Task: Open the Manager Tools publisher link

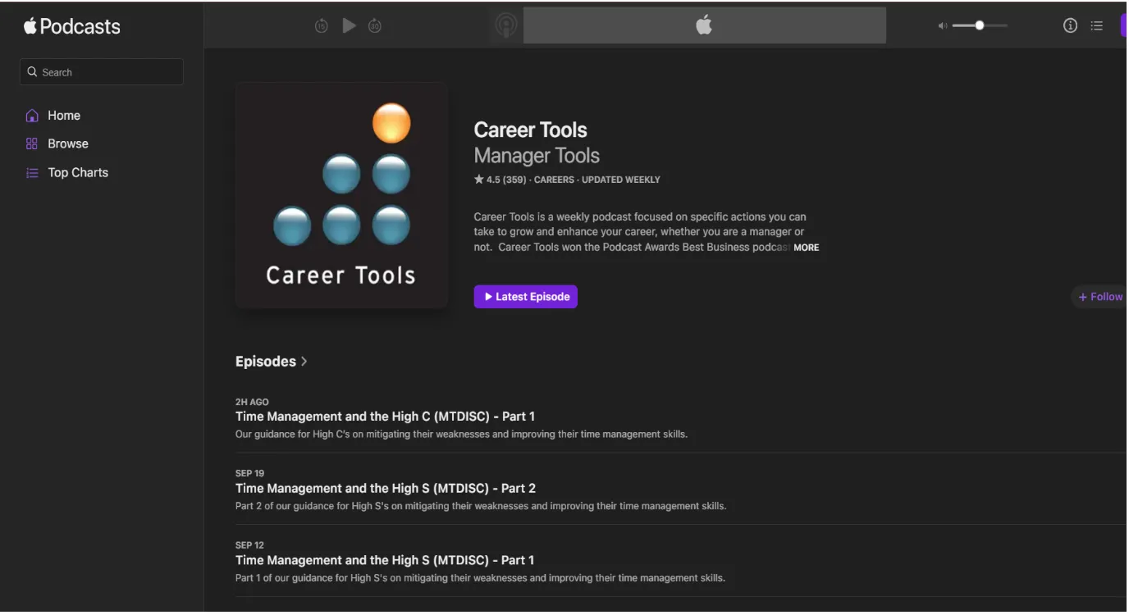Action: [x=537, y=156]
